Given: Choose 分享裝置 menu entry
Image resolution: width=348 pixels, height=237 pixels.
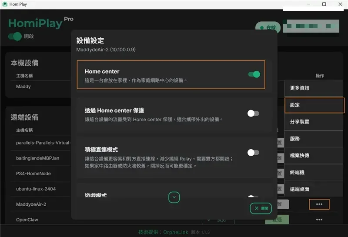Looking at the screenshot, I should coord(314,122).
